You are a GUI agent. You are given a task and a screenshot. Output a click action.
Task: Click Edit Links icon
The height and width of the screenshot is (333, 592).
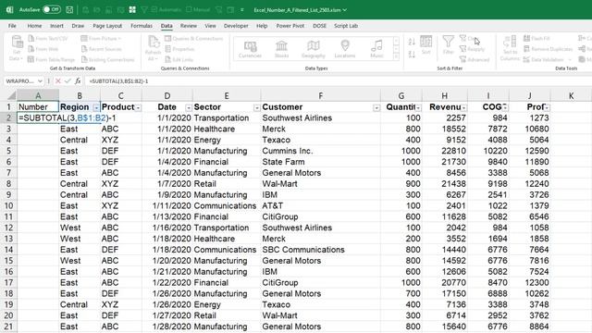pyautogui.click(x=168, y=59)
